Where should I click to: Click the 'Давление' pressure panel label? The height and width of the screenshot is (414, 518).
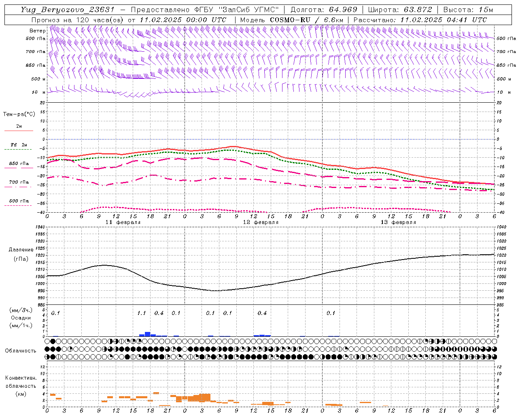click(21, 249)
